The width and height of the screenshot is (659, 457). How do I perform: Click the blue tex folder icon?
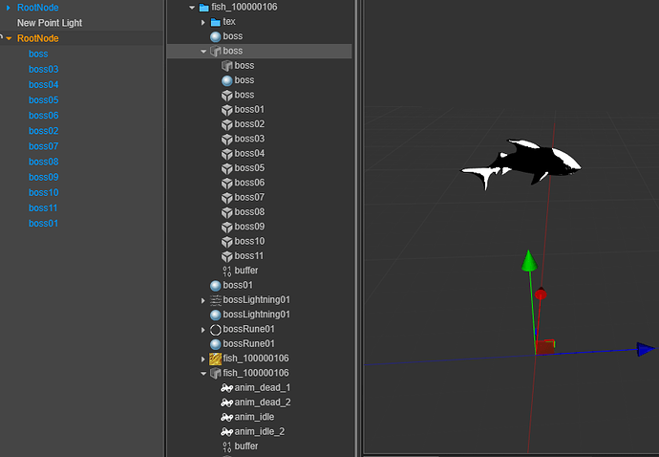216,22
